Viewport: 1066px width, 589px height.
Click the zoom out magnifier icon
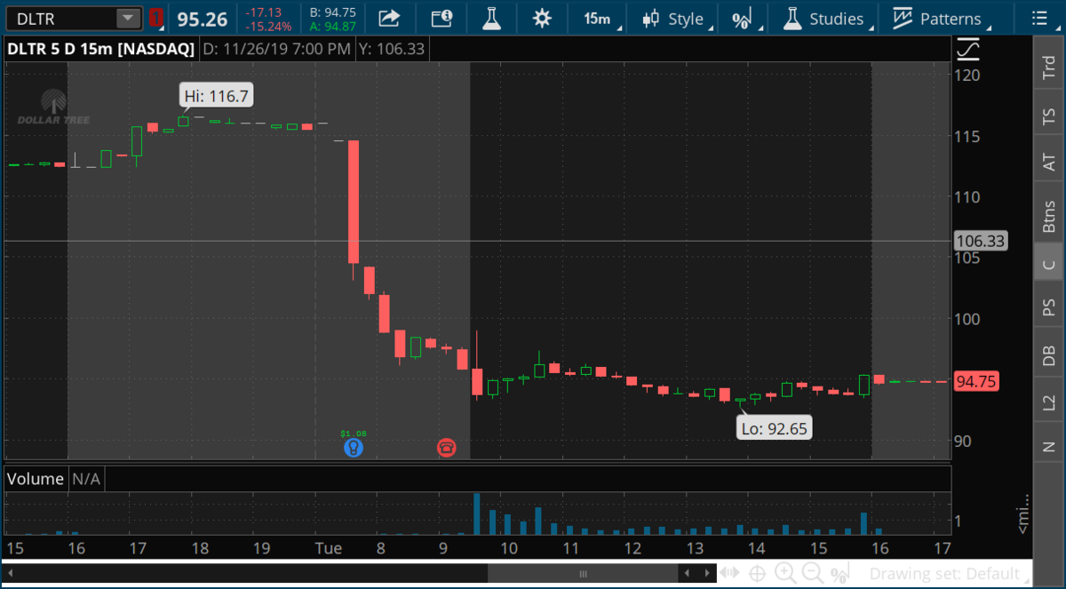[x=814, y=574]
